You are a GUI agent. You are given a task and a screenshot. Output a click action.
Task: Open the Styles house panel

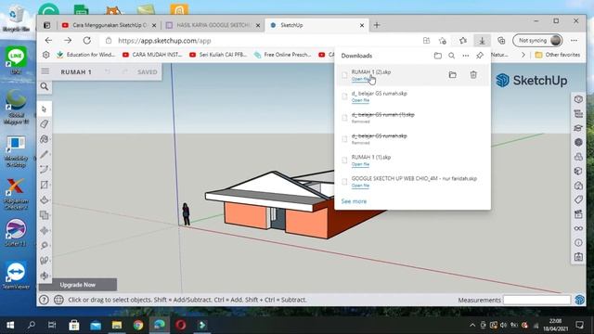tap(578, 186)
